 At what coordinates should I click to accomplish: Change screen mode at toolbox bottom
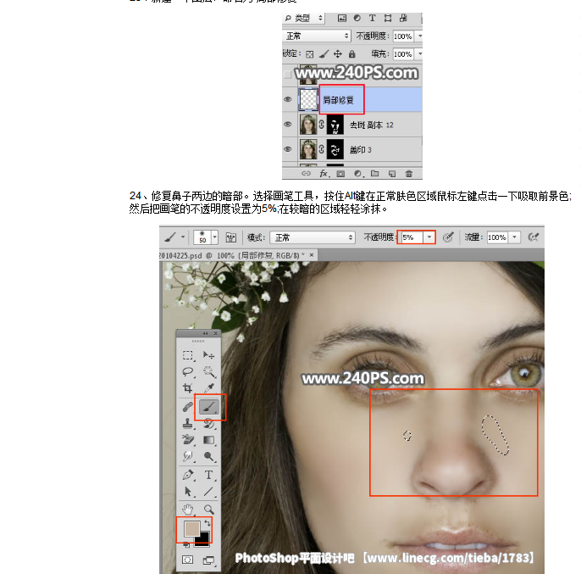(x=208, y=560)
